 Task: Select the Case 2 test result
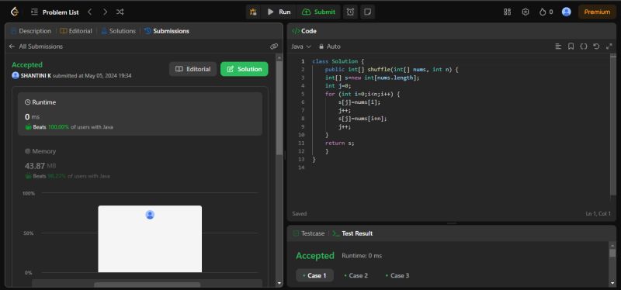(x=356, y=275)
